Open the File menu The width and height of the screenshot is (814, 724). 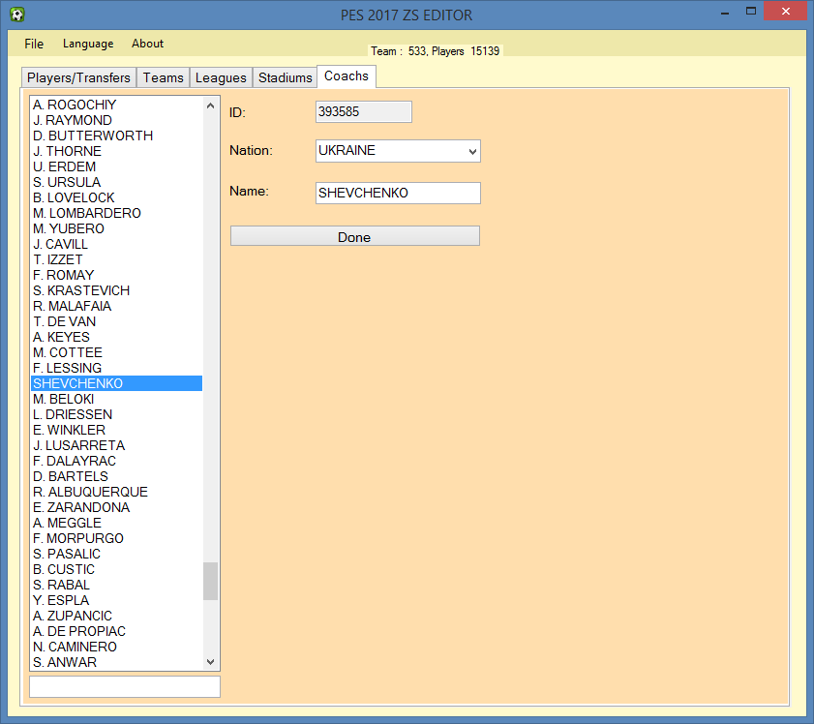coord(34,44)
